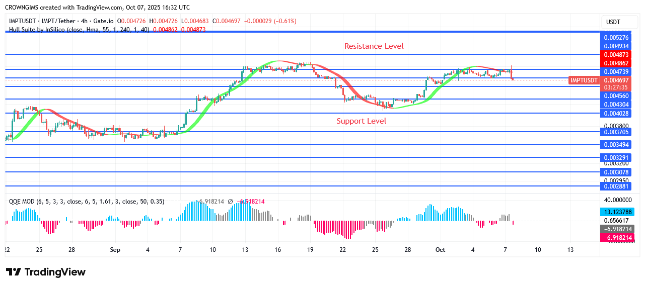Click the TradingView logo

pos(46,272)
